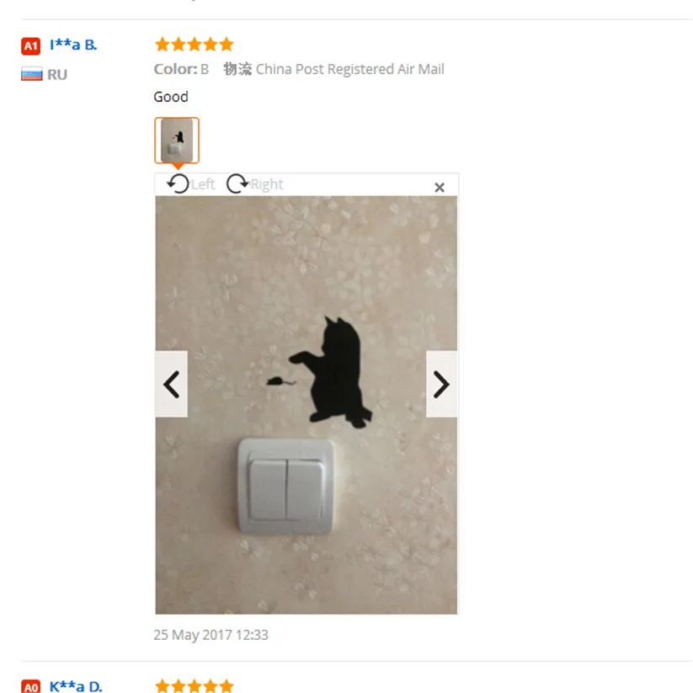Open reviewer K**a D. profile

[76, 686]
